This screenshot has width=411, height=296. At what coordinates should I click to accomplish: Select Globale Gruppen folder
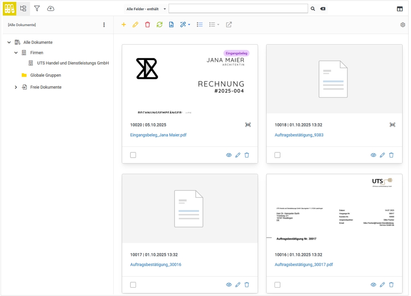(x=45, y=75)
